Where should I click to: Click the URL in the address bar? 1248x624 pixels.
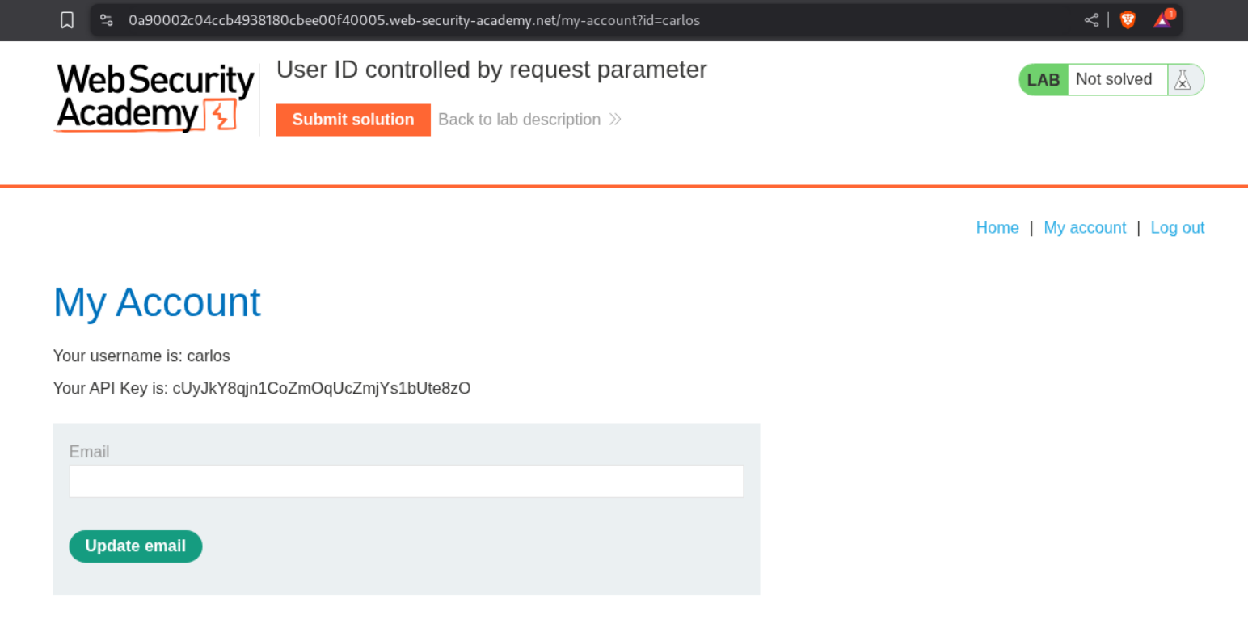tap(414, 20)
